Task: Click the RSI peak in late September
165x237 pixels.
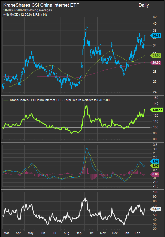Action: [85, 198]
